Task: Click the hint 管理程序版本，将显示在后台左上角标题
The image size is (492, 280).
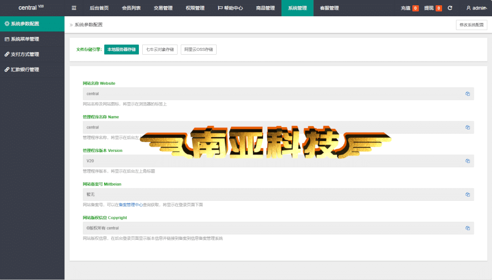Action: [119, 171]
